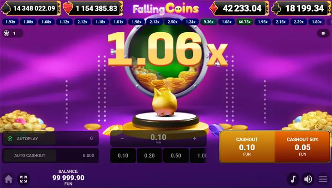Enable the Autoplay option
Screen dimensions: 332x188
coord(29,139)
